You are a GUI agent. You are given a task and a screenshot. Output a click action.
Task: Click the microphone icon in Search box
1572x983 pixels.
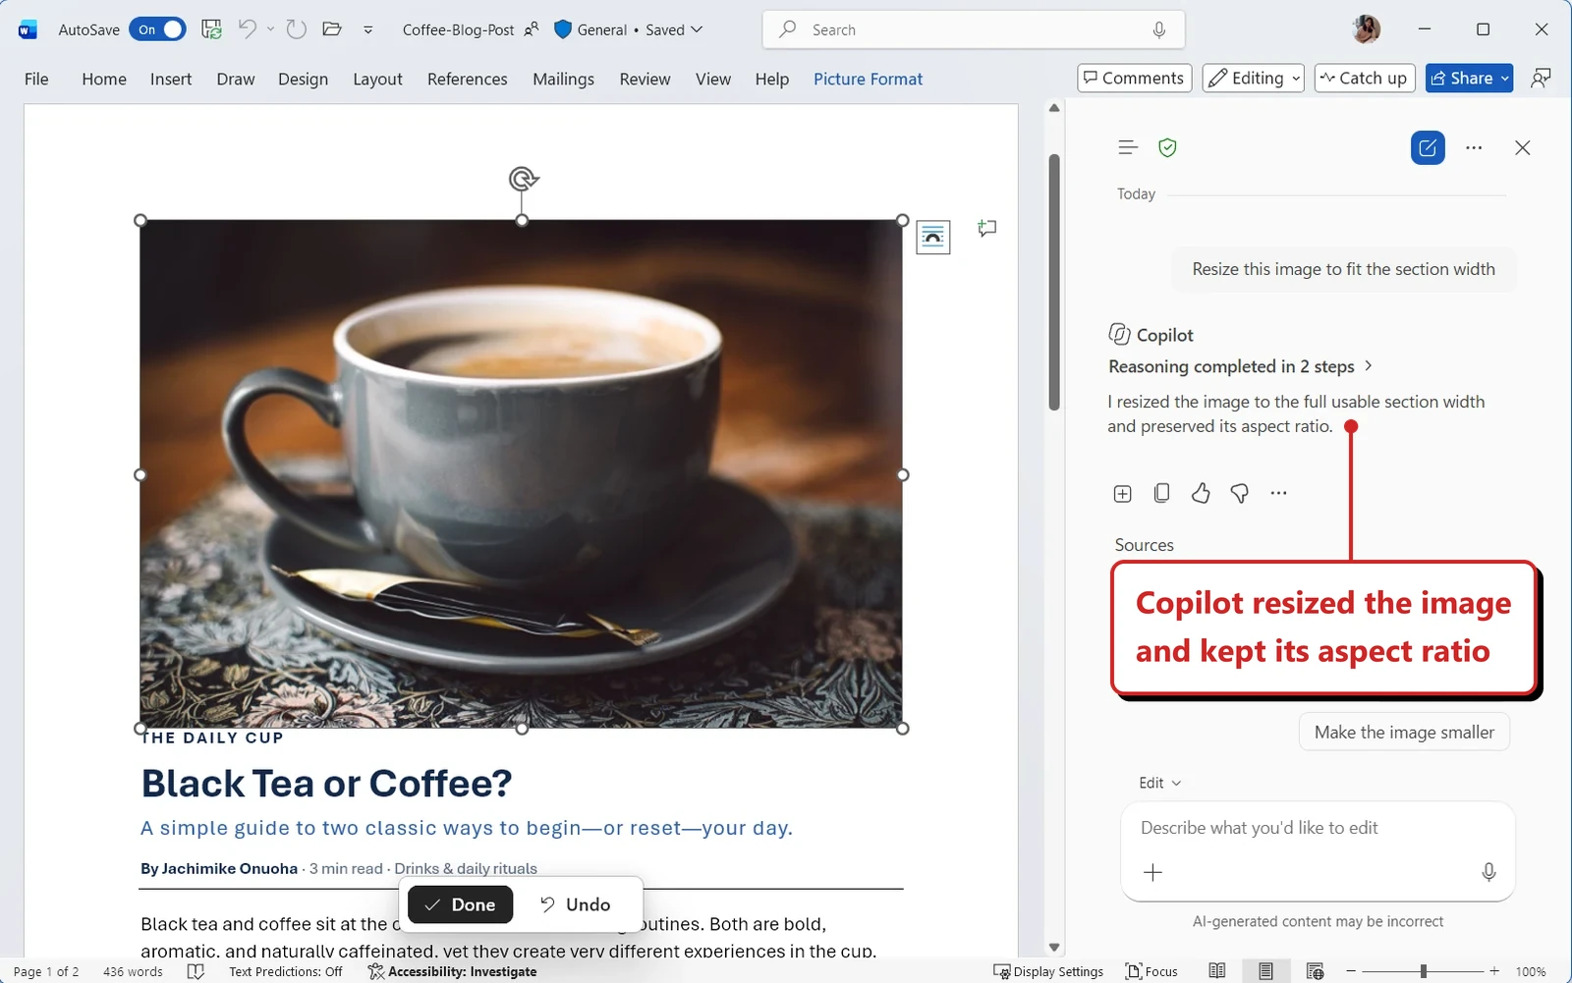pos(1159,29)
